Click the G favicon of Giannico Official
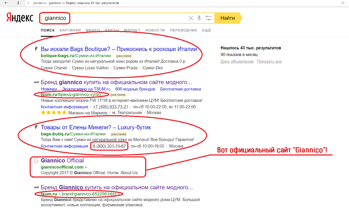 (36, 160)
